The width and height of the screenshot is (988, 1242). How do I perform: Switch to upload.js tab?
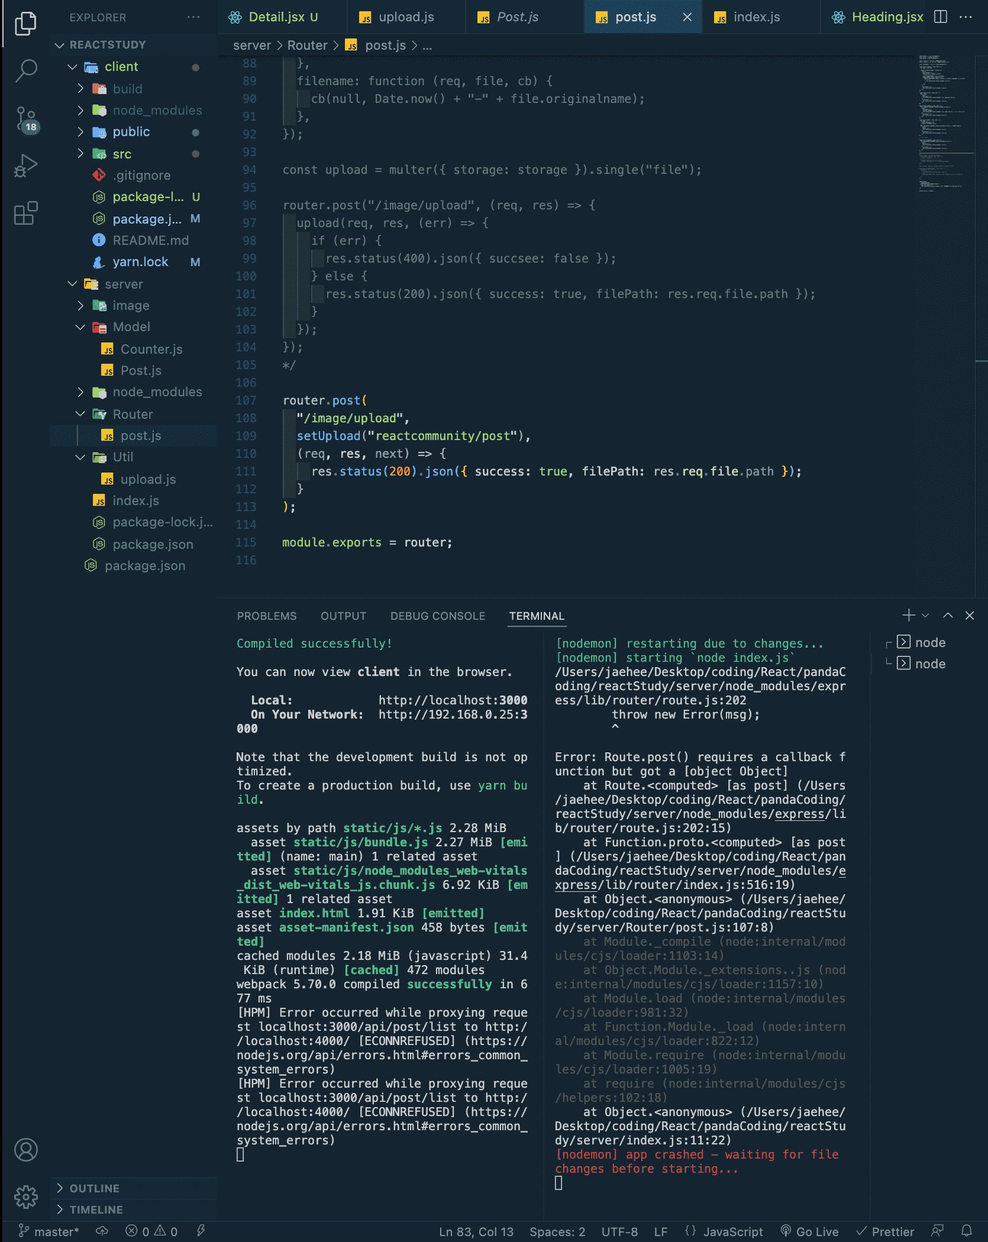point(406,17)
